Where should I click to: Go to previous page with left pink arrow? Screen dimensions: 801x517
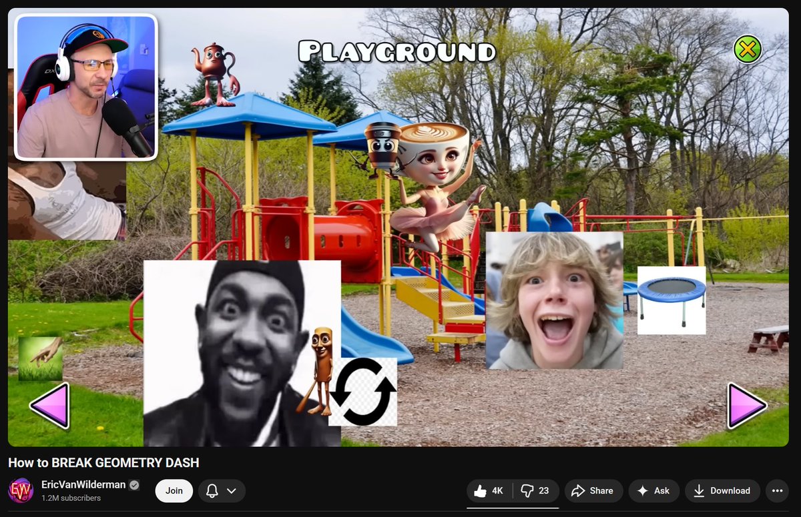50,406
